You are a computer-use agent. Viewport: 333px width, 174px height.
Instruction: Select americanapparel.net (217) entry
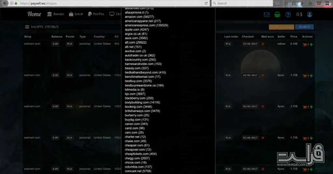point(143,21)
